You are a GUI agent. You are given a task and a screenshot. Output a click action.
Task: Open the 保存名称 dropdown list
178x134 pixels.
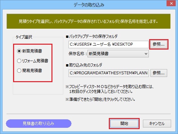pos(118,54)
